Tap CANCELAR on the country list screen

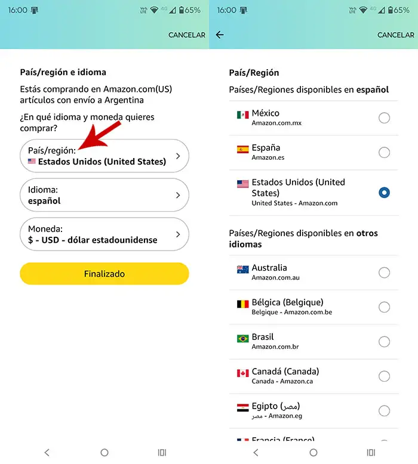395,35
